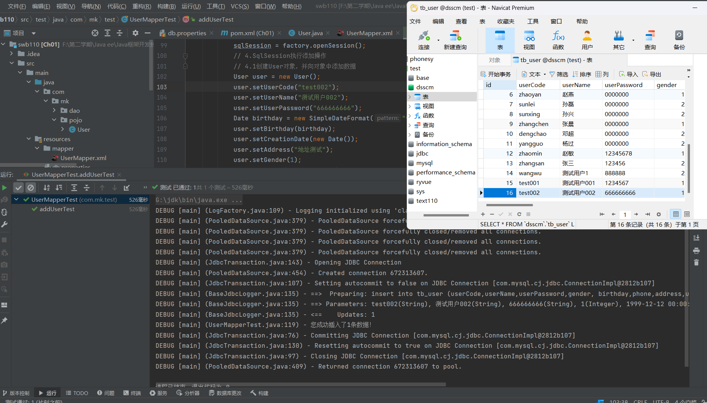Image resolution: width=707 pixels, height=403 pixels.
Task: Click 筛选 filter button in Navicat
Action: click(x=559, y=74)
